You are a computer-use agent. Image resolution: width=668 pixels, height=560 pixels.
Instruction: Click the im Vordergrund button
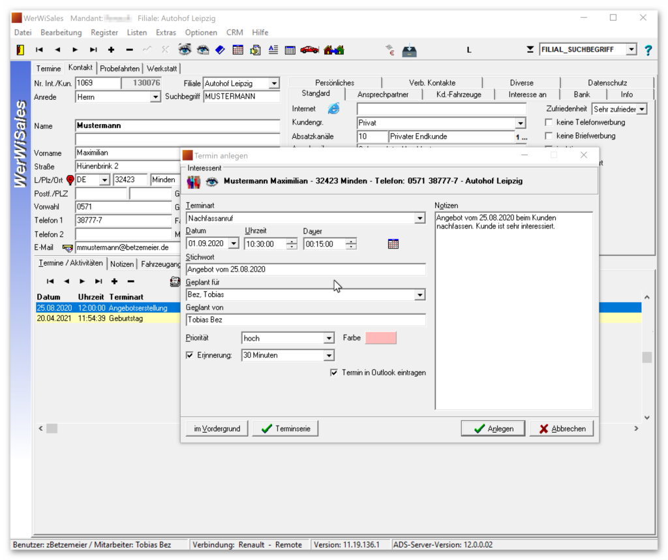coord(217,429)
